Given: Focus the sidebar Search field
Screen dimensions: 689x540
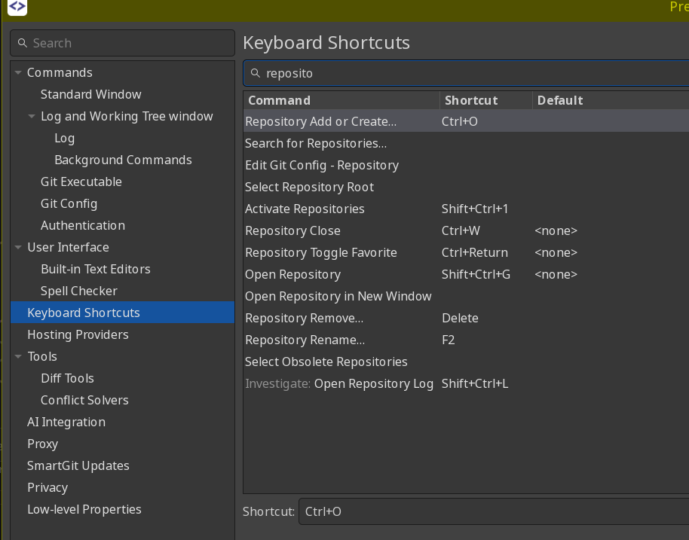Looking at the screenshot, I should [128, 44].
